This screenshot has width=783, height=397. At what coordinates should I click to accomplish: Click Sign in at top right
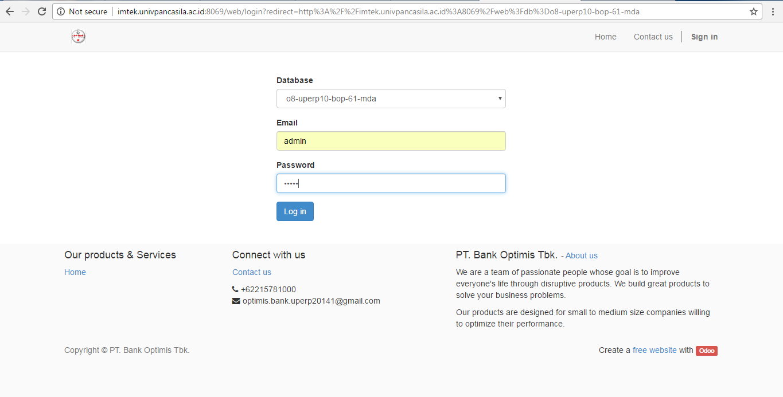pyautogui.click(x=704, y=37)
